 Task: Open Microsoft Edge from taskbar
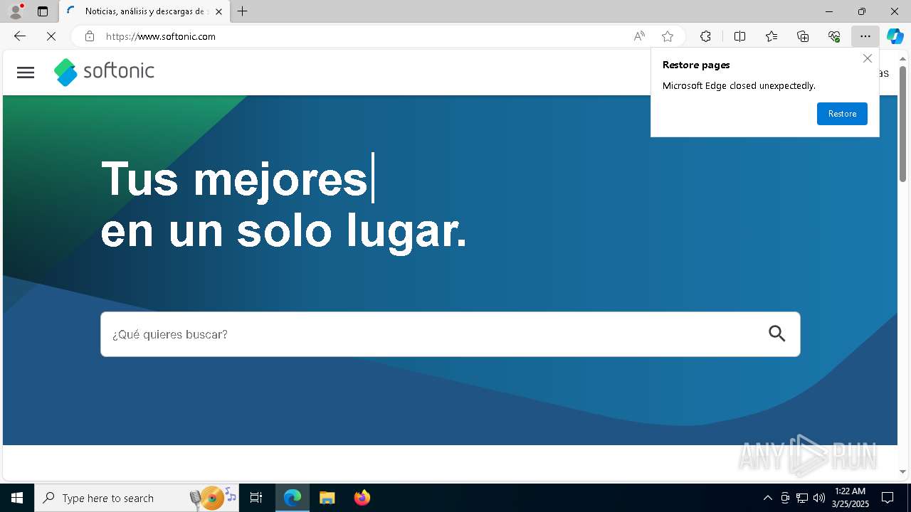coord(293,498)
